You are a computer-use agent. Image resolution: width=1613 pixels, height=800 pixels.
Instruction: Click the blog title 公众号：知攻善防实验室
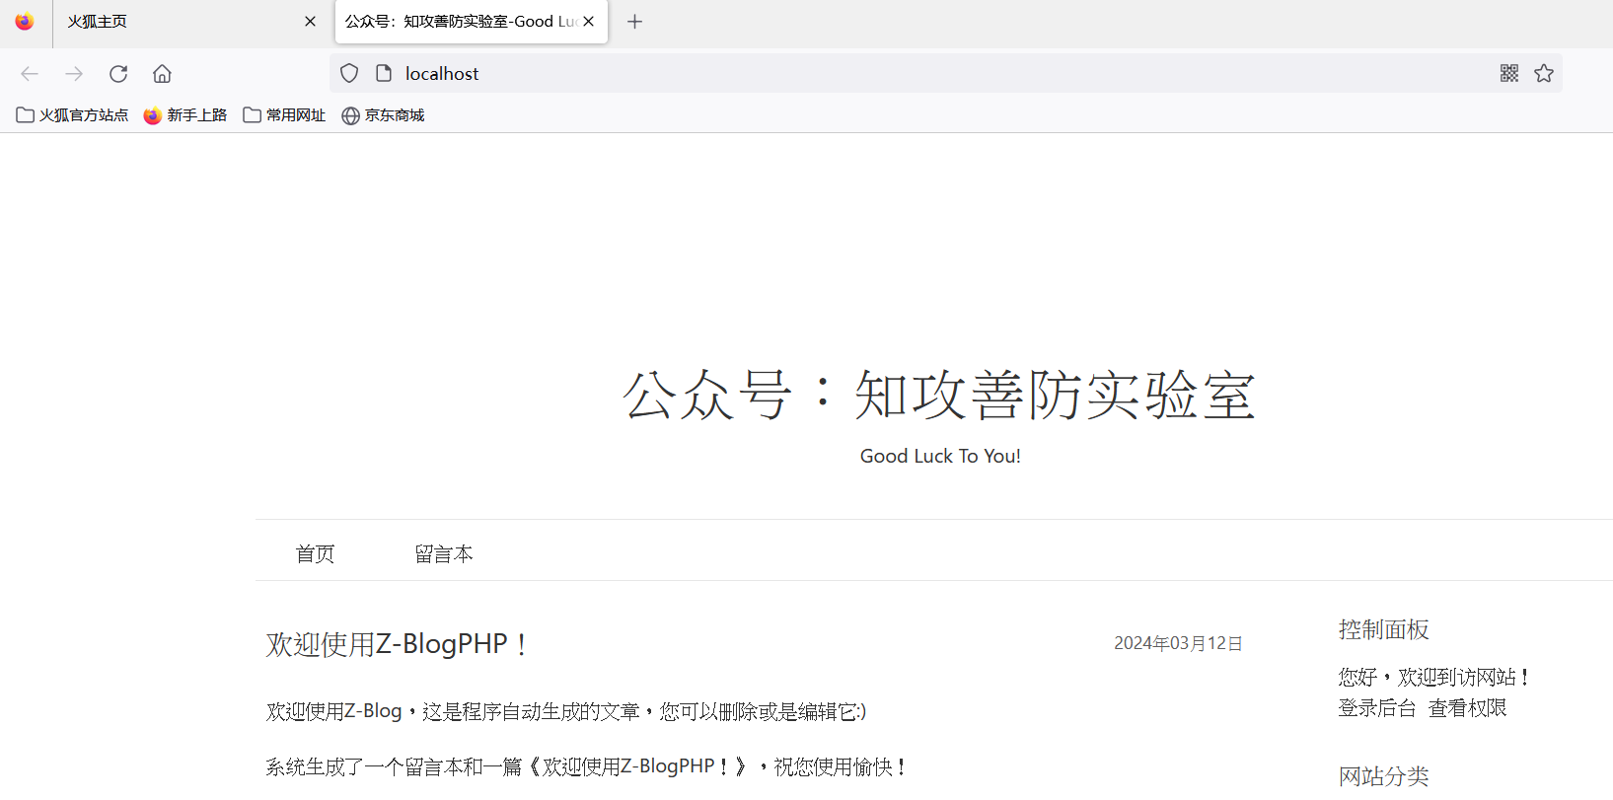click(x=939, y=395)
